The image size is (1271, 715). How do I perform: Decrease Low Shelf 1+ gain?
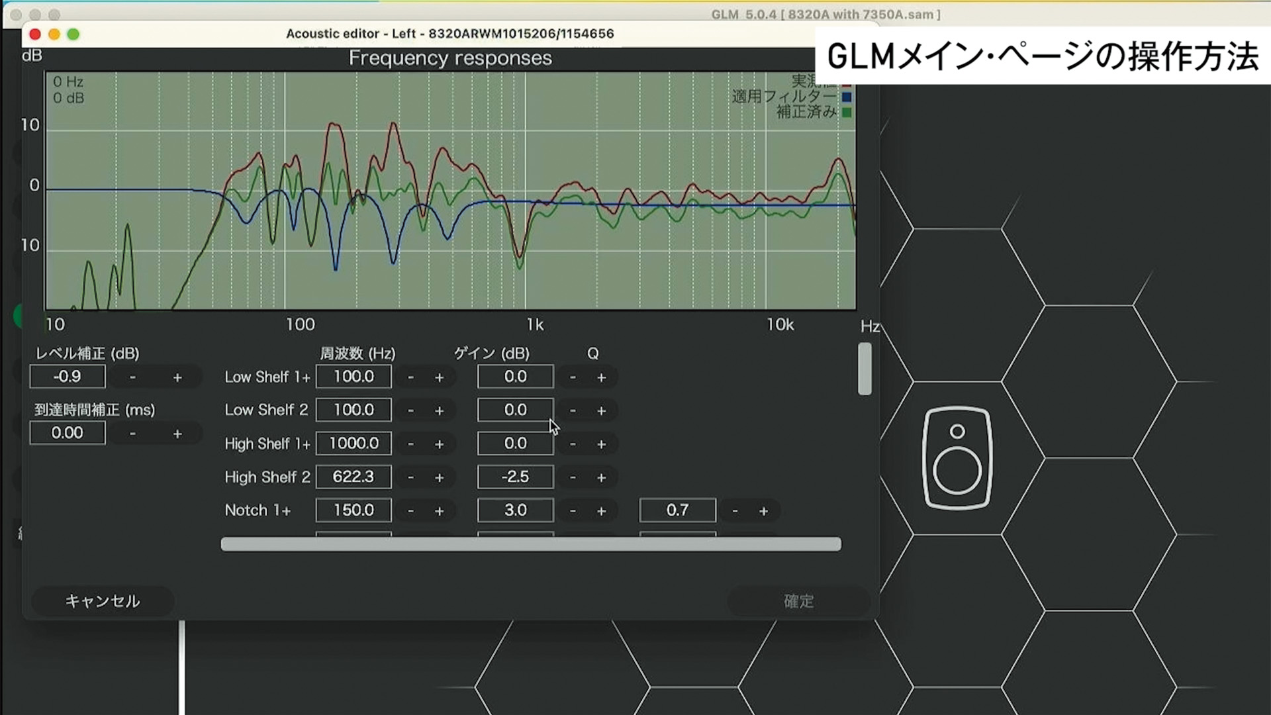tap(573, 377)
